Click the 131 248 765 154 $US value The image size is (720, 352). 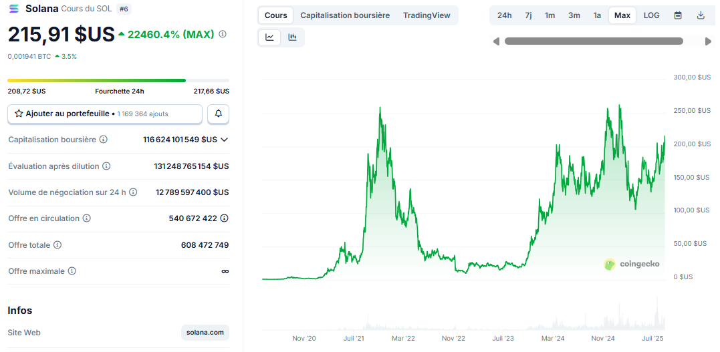191,166
